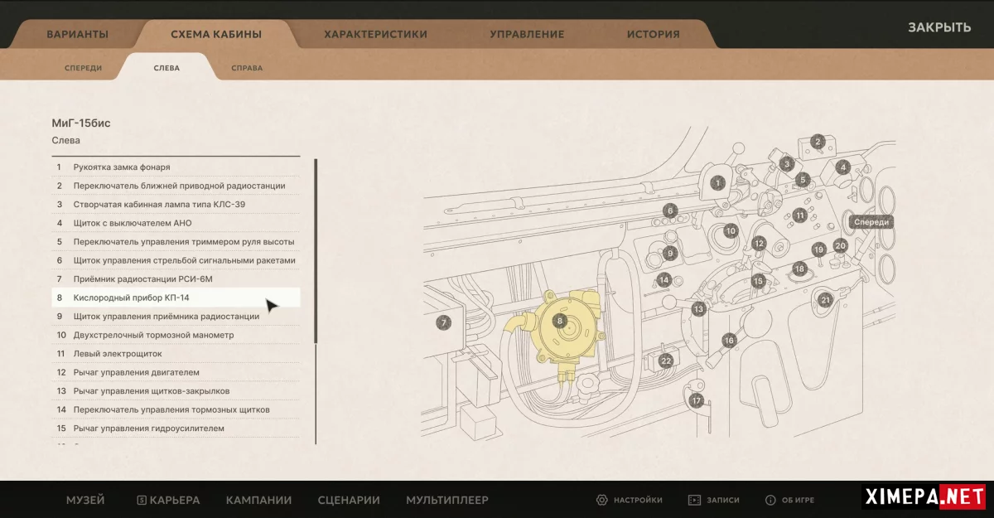The image size is (994, 518).
Task: Open the Схема кабины tab
Action: tap(216, 35)
